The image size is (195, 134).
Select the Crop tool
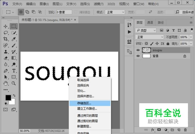point(6,39)
